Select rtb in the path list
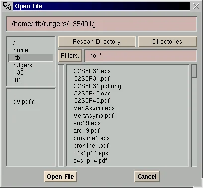This screenshot has width=203, height=188. coord(31,58)
